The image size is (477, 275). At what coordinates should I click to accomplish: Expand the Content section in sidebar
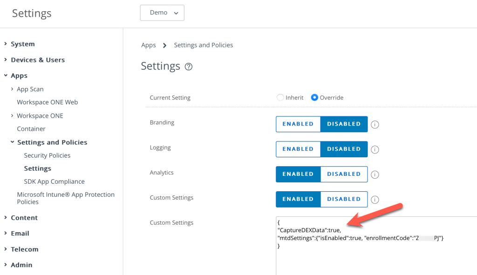point(24,218)
